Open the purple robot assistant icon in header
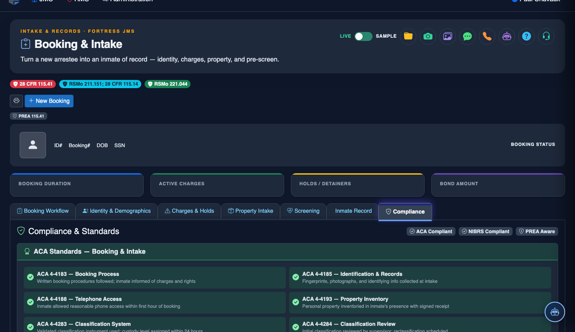The width and height of the screenshot is (575, 332). 507,36
